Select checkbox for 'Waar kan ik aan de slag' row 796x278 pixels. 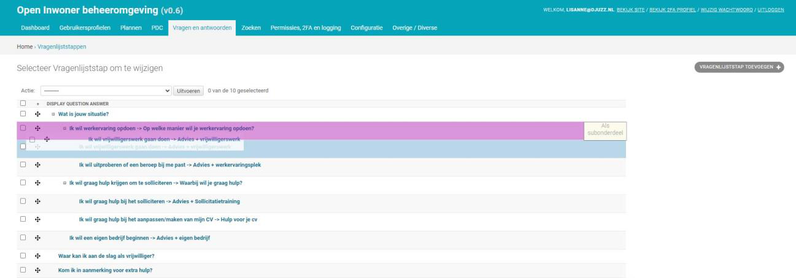23,256
